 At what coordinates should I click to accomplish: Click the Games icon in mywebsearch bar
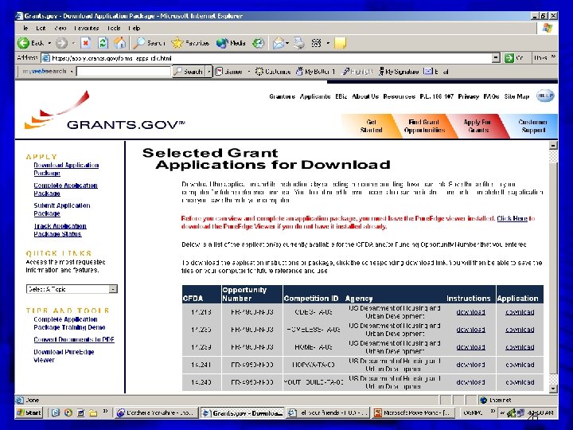[219, 72]
